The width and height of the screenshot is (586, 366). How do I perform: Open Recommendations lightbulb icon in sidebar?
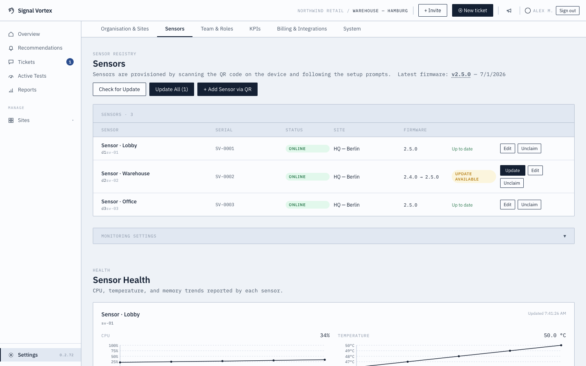pyautogui.click(x=11, y=48)
